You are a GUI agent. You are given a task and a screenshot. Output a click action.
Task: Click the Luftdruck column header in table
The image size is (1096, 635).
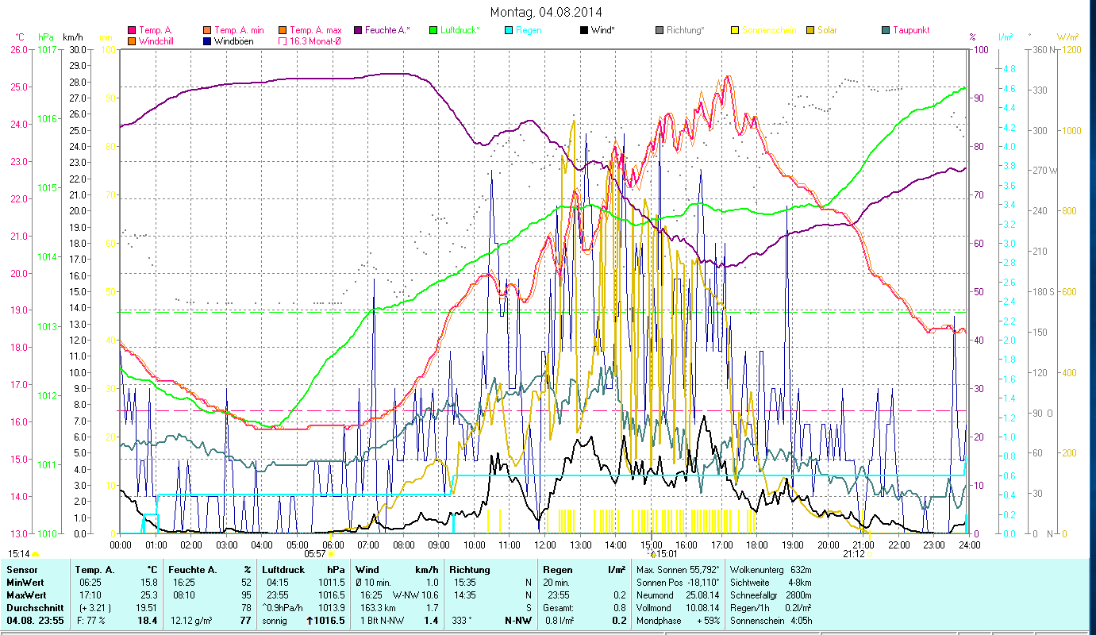283,569
